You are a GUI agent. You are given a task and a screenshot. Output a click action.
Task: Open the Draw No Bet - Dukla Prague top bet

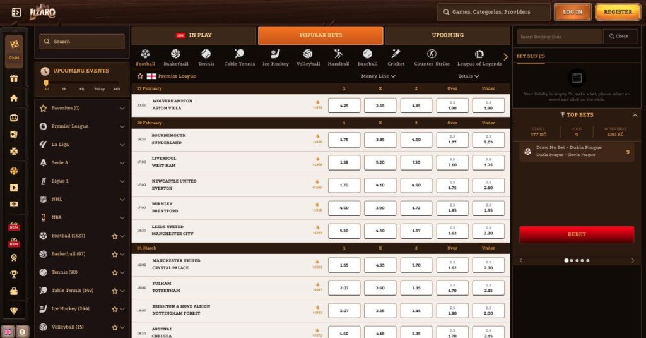577,151
